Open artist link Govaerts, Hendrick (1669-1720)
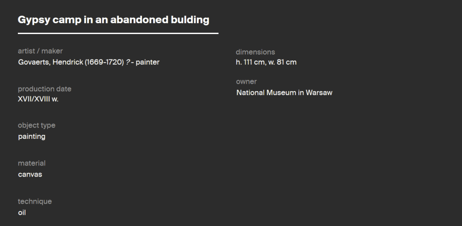This screenshot has height=226, width=462. [71, 62]
